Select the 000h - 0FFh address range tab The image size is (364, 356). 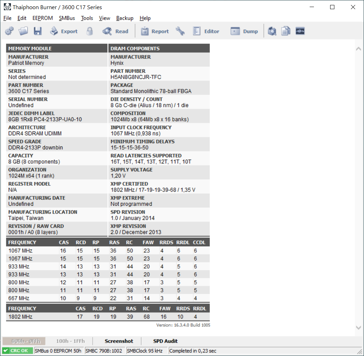pyautogui.click(x=24, y=341)
